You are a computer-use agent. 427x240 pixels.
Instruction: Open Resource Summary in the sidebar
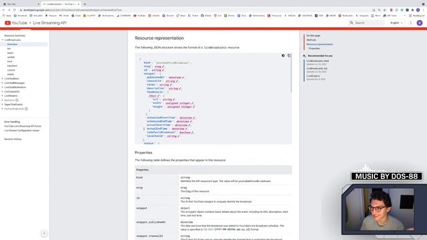[x=15, y=35]
